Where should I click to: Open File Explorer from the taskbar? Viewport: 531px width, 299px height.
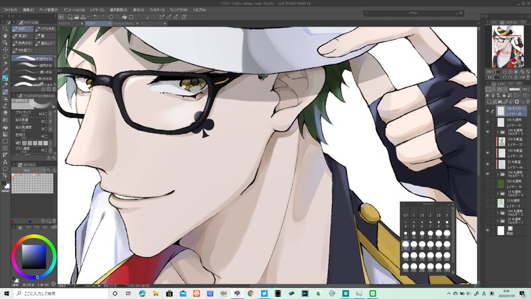pos(156,293)
